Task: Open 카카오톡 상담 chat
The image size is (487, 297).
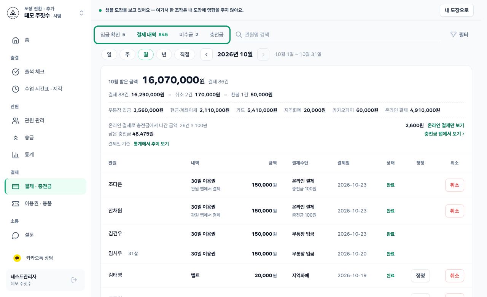Action: (46, 258)
